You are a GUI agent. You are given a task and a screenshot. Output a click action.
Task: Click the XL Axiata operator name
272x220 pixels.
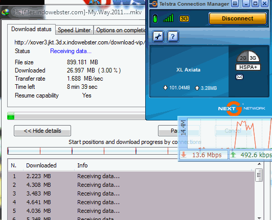click(x=188, y=69)
